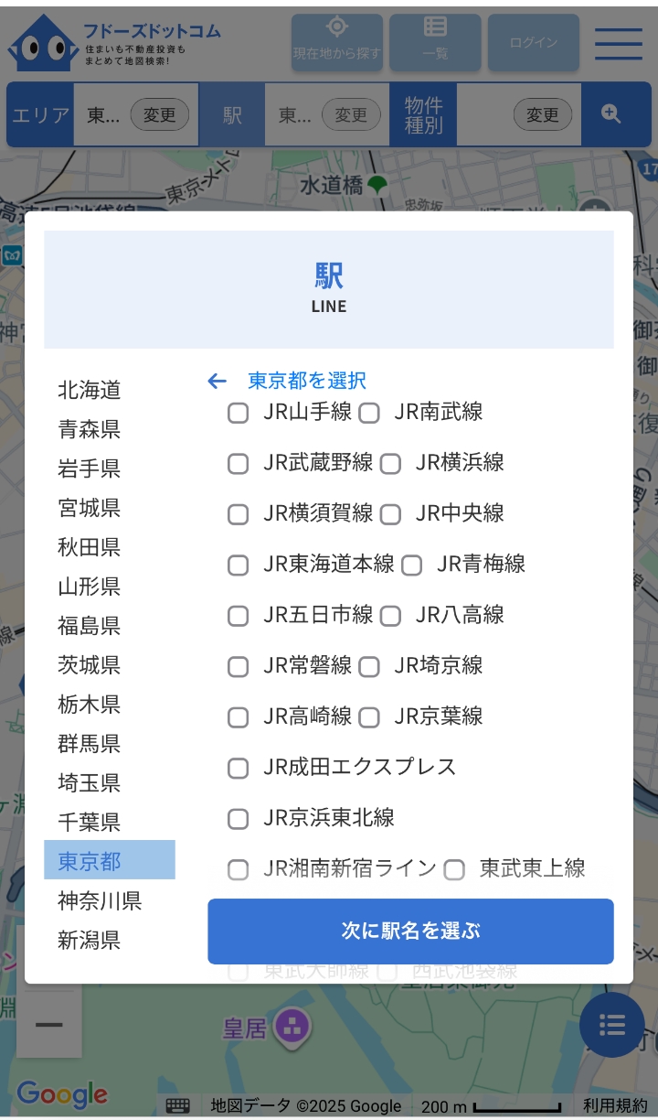Viewport: 658px width, 1120px height.
Task: Choose 千葉県 from the prefecture list
Action: pyautogui.click(x=90, y=822)
